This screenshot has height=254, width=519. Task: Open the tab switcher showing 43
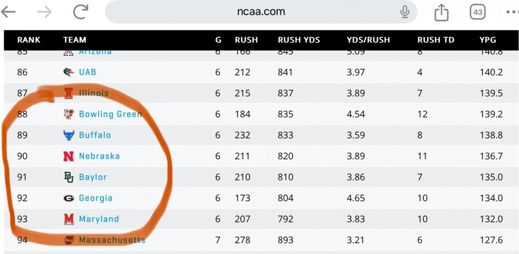(477, 12)
